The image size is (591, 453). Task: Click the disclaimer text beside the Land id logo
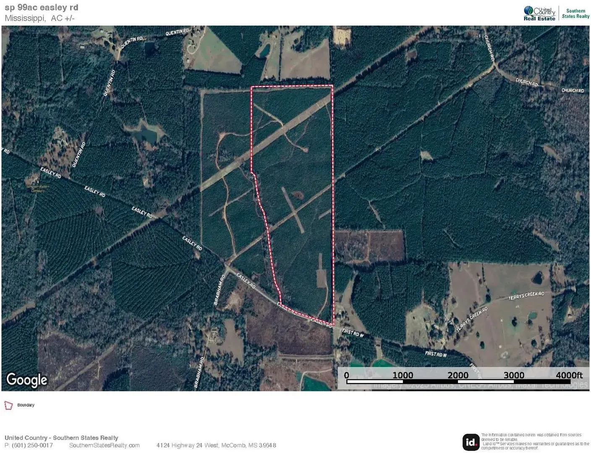(535, 442)
